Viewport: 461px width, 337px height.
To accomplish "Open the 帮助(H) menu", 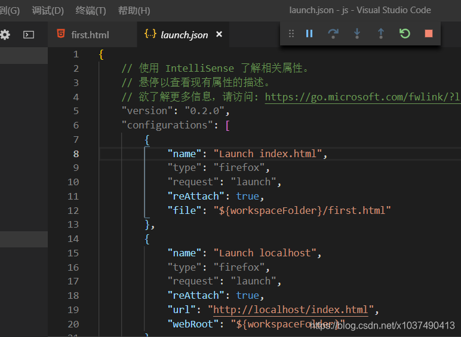I will click(134, 11).
